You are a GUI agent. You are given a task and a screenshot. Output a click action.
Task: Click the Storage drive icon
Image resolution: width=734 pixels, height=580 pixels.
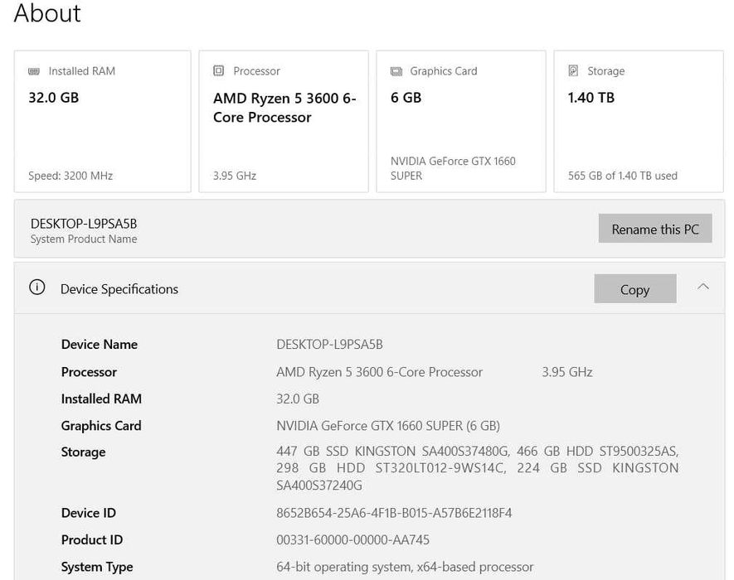coord(573,71)
